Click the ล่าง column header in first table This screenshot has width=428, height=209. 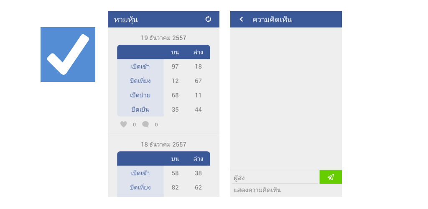click(198, 52)
